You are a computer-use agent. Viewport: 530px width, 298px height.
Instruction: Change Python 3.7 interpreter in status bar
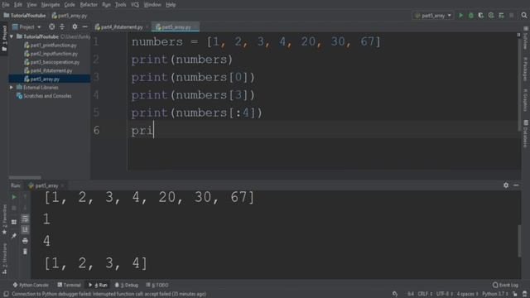point(495,294)
